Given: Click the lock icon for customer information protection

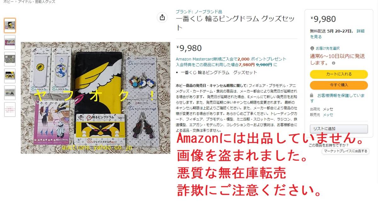Looking at the screenshot, I should [312, 95].
